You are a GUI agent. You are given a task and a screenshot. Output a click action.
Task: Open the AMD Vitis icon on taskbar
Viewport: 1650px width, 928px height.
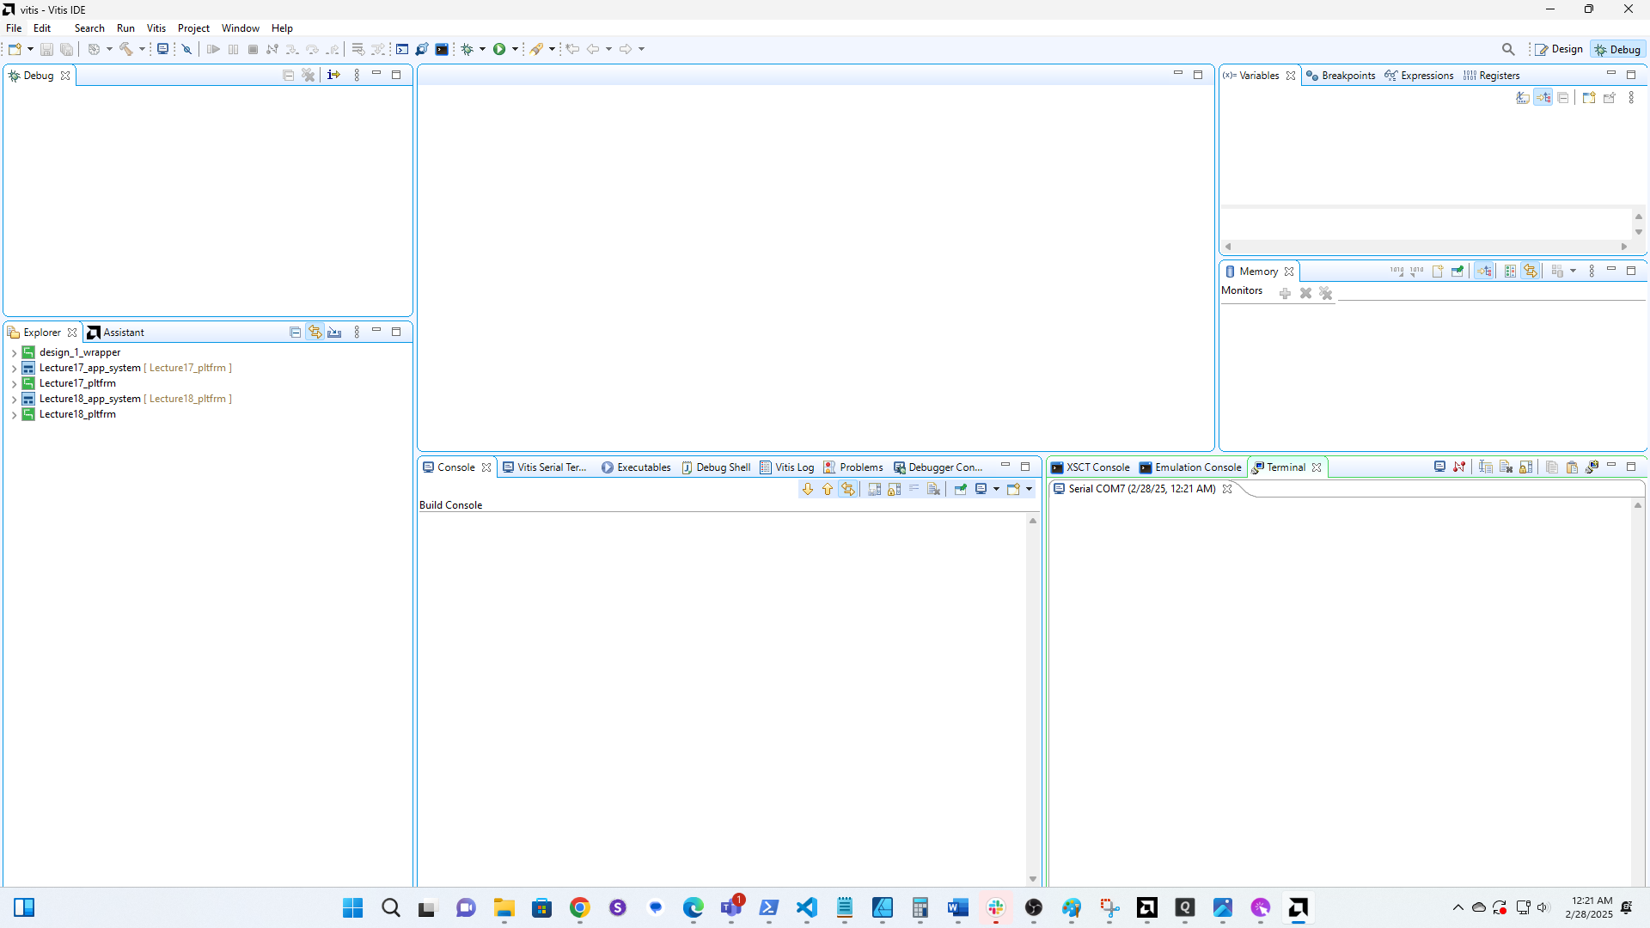1299,907
